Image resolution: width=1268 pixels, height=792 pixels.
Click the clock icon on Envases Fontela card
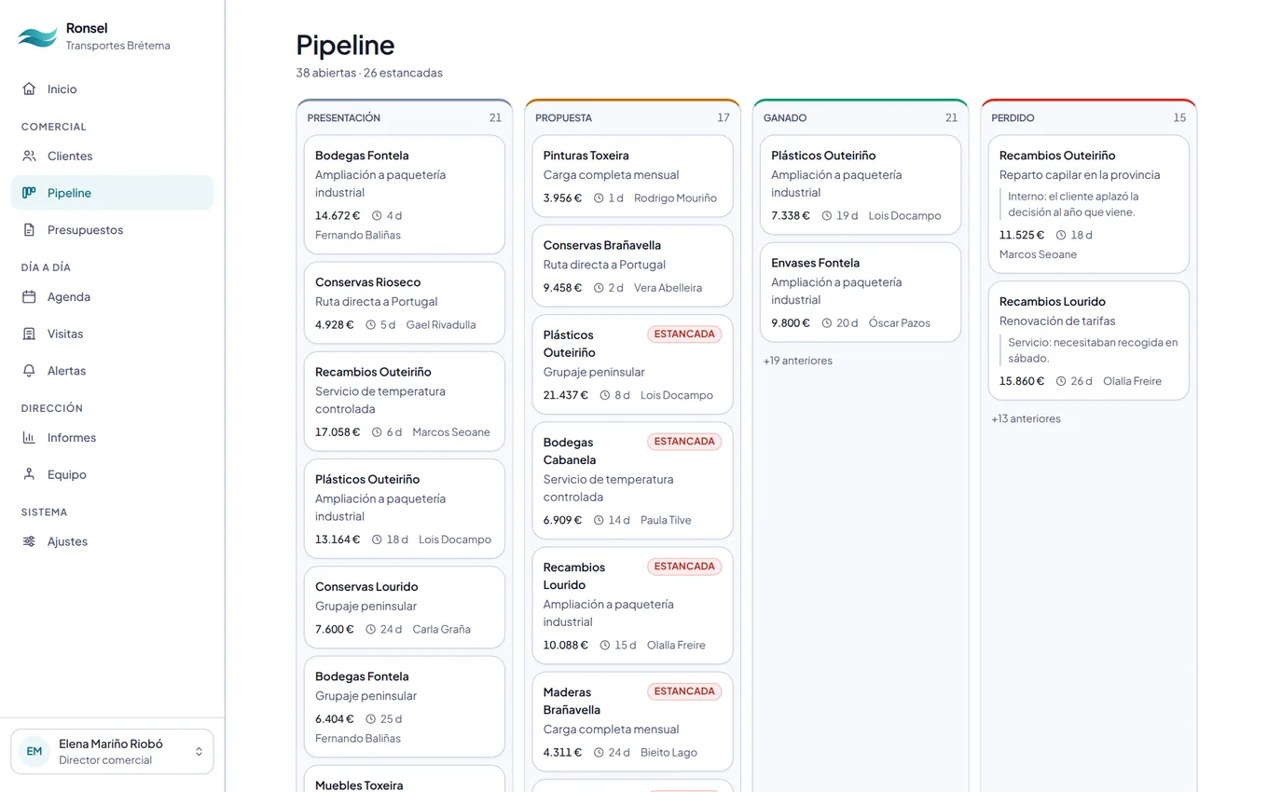point(826,323)
